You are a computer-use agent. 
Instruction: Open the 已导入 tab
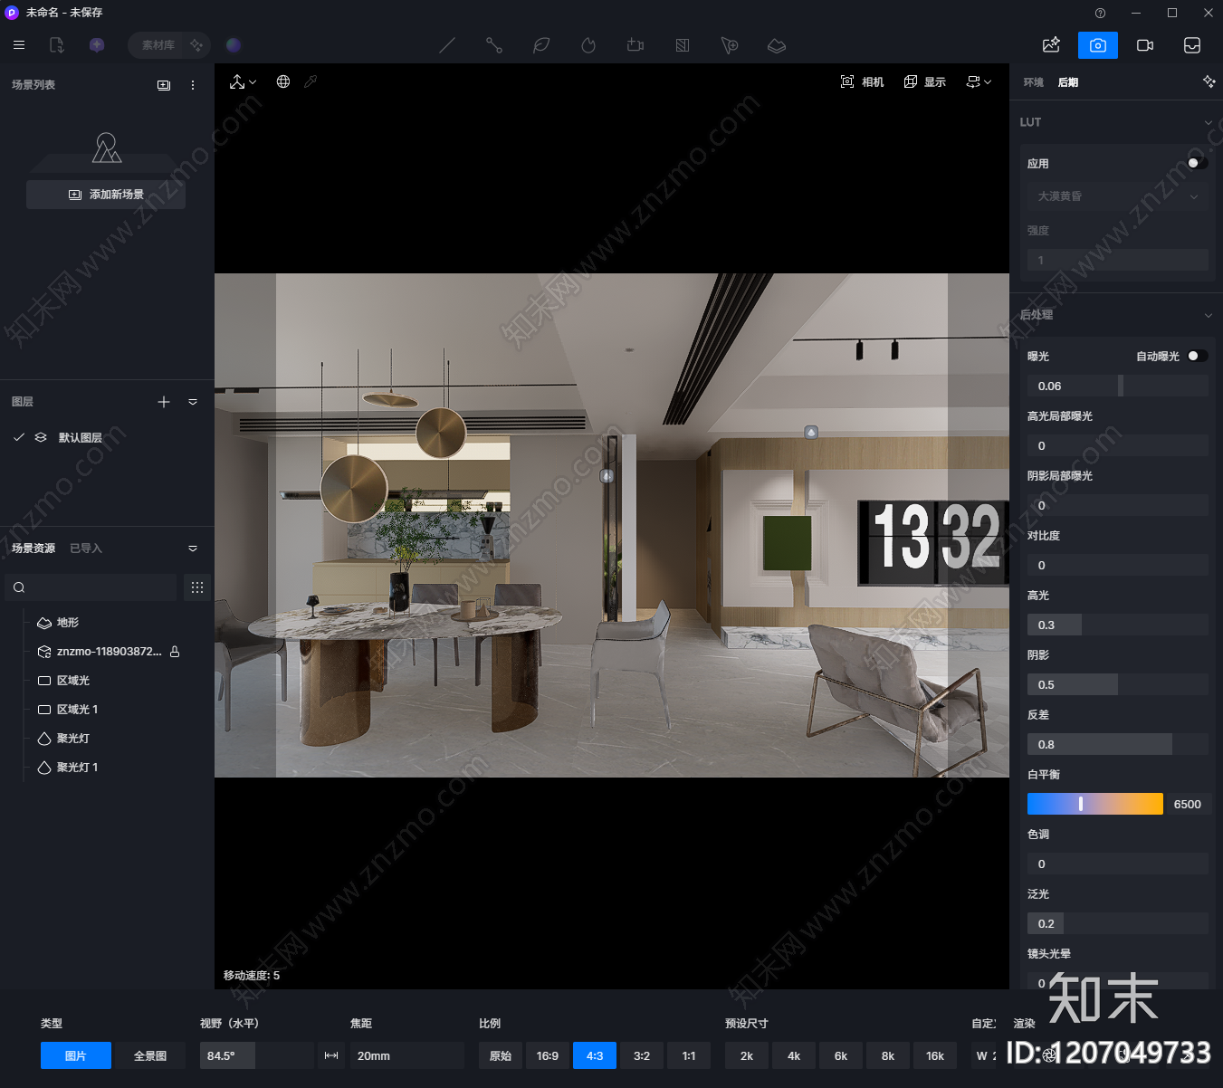coord(86,549)
